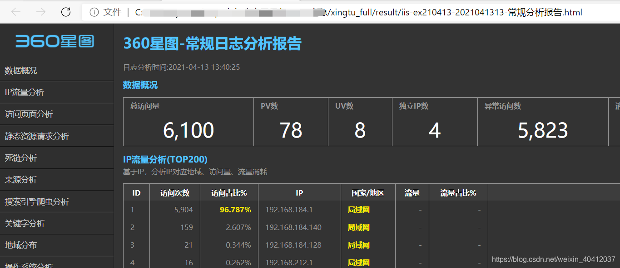This screenshot has height=268, width=620.
Task: Open 搜索引擎爬虫分析 in the sidebar
Action: pos(57,202)
